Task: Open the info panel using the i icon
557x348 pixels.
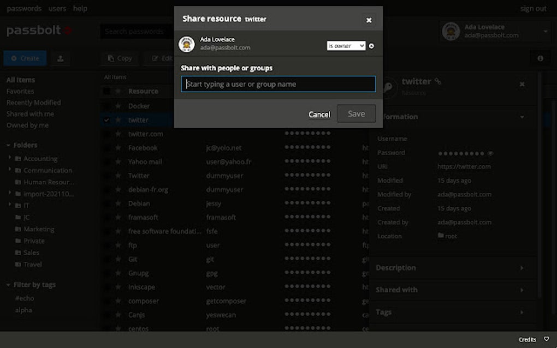Action: (x=540, y=58)
